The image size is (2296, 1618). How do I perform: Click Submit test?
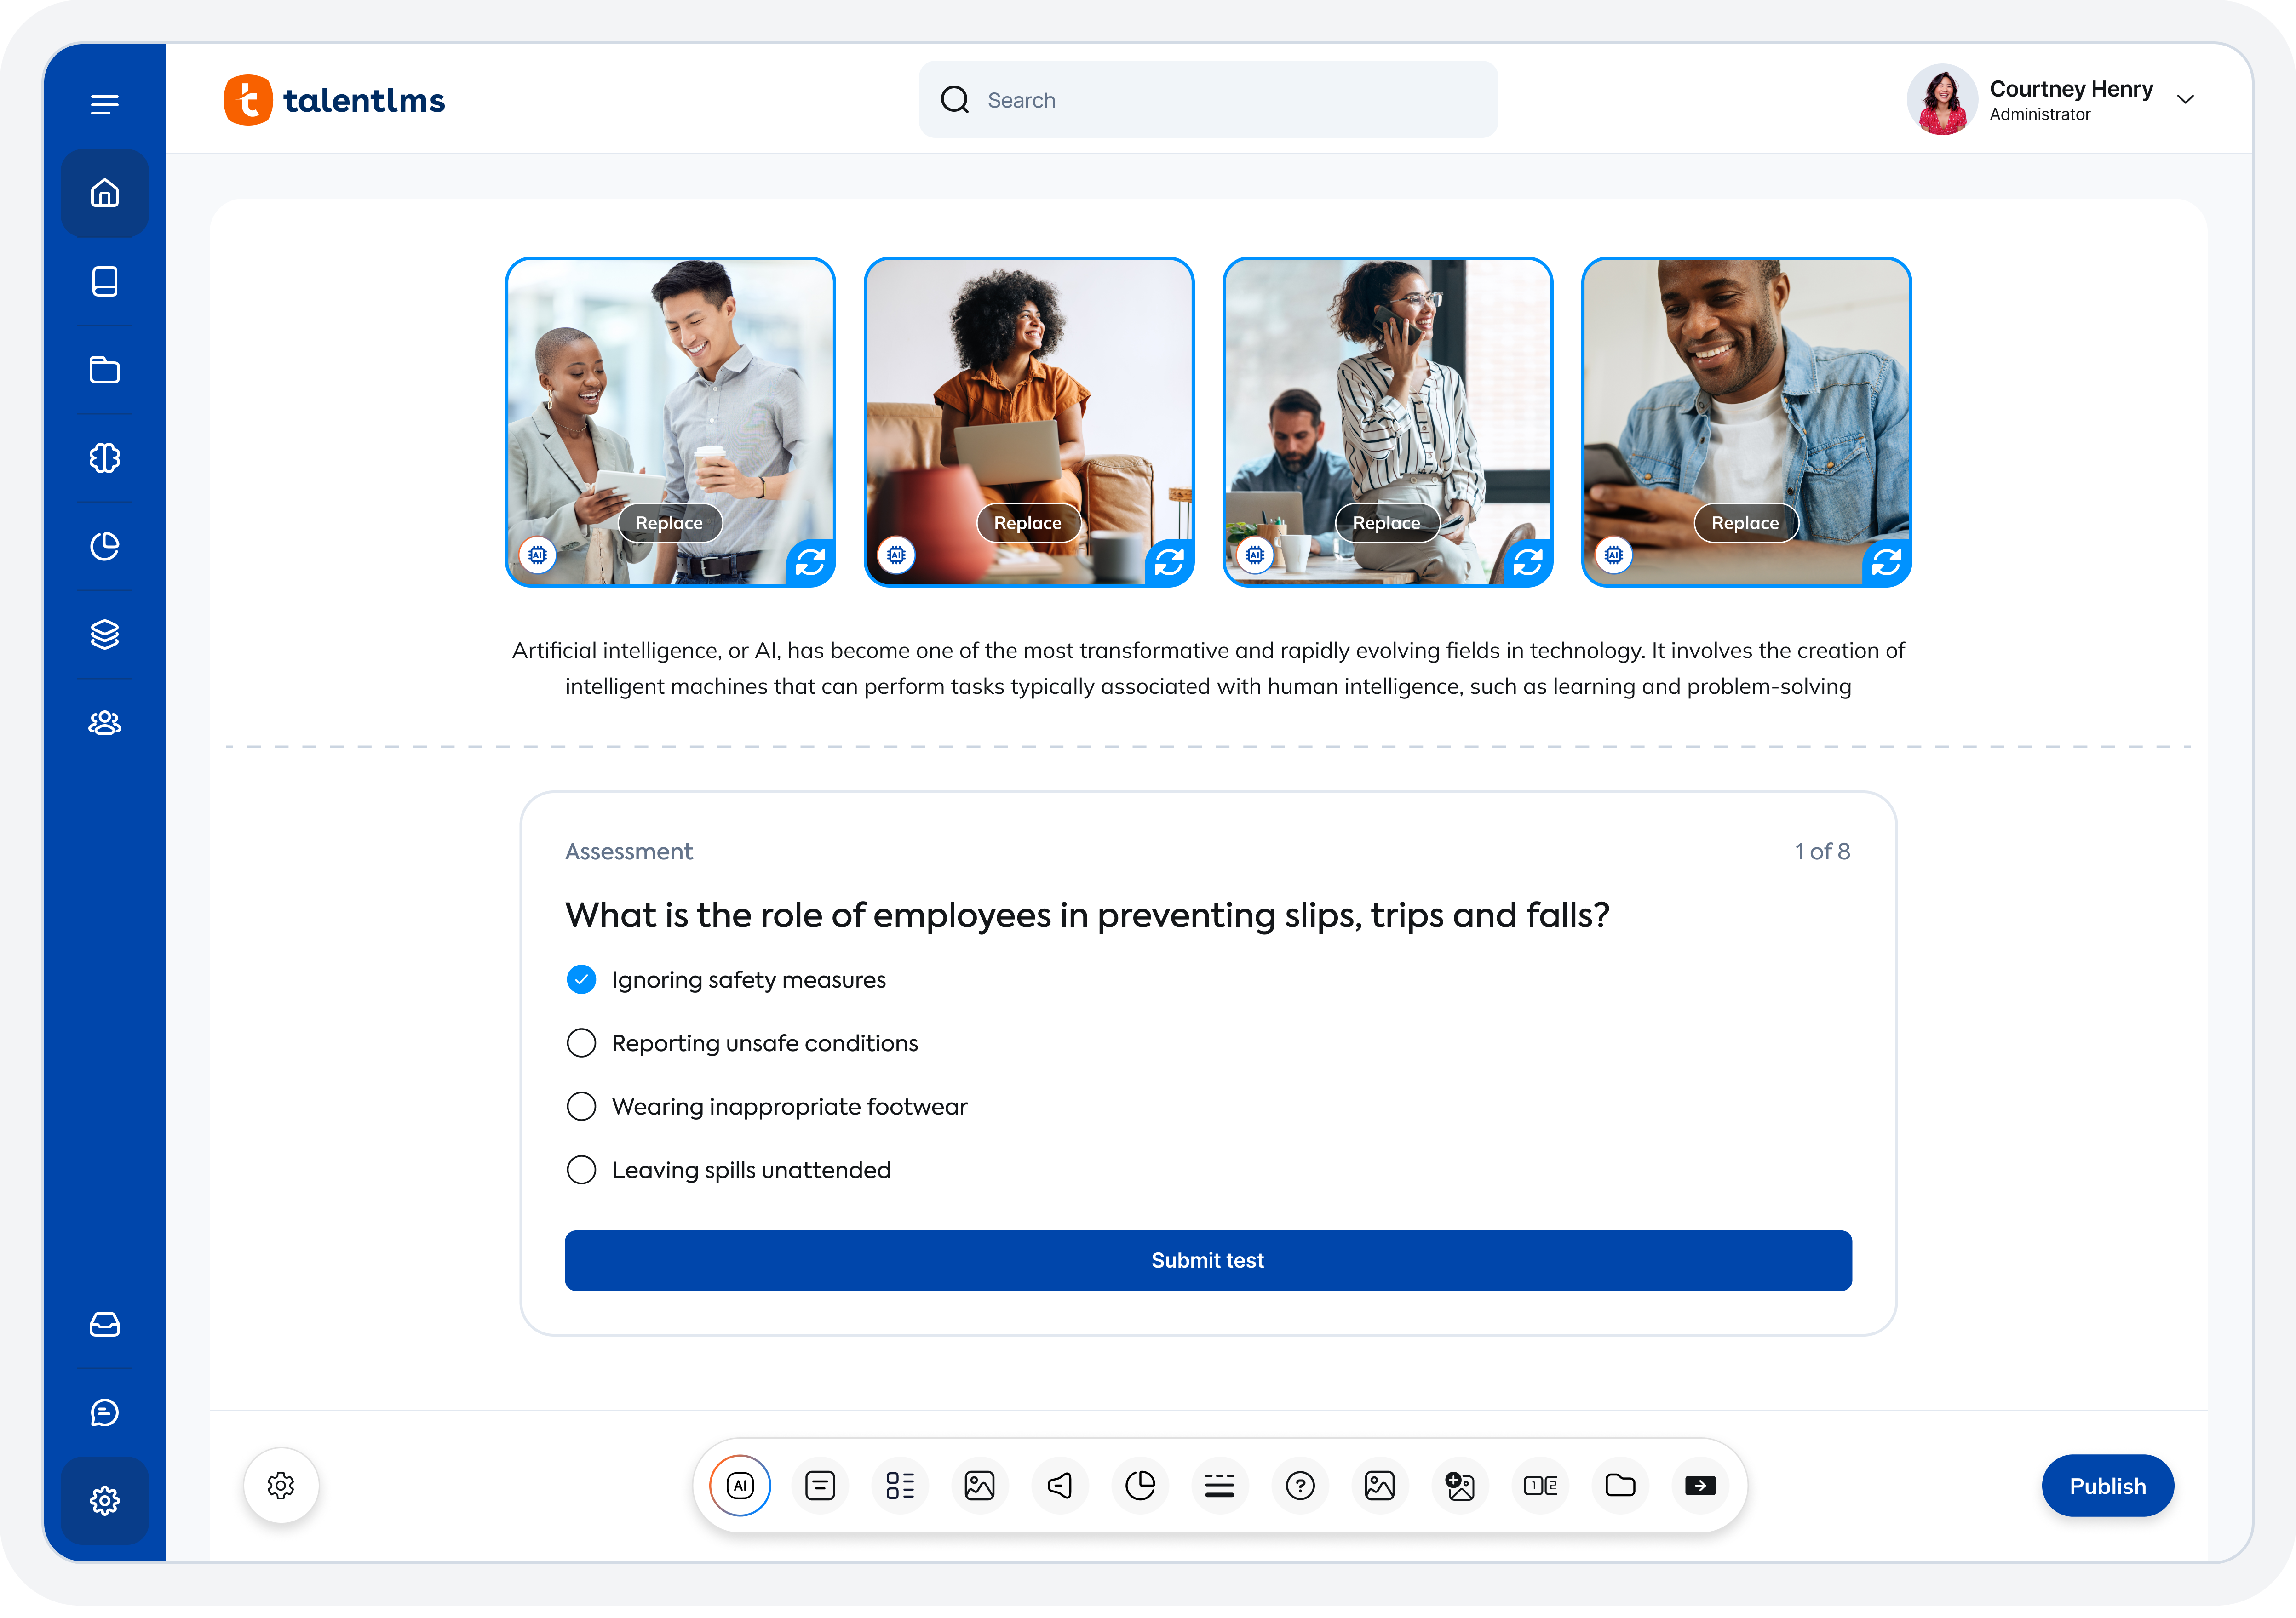click(1207, 1260)
